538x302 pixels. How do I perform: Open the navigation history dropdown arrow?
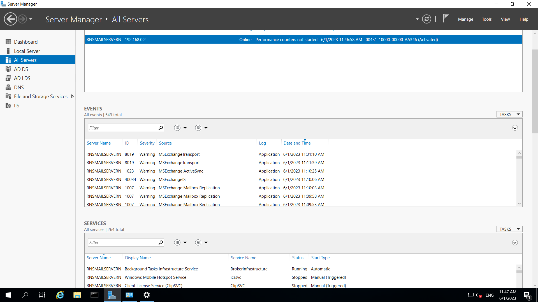(31, 19)
